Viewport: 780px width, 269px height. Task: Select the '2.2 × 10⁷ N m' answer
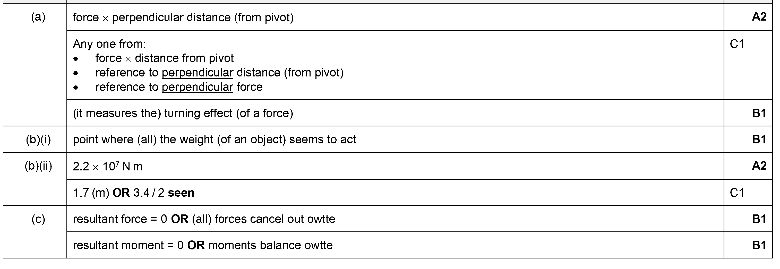click(107, 167)
